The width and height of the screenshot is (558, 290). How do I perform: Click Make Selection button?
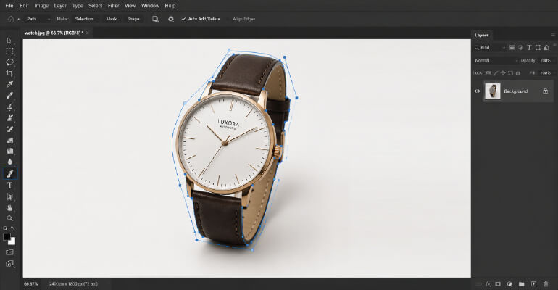tap(85, 20)
